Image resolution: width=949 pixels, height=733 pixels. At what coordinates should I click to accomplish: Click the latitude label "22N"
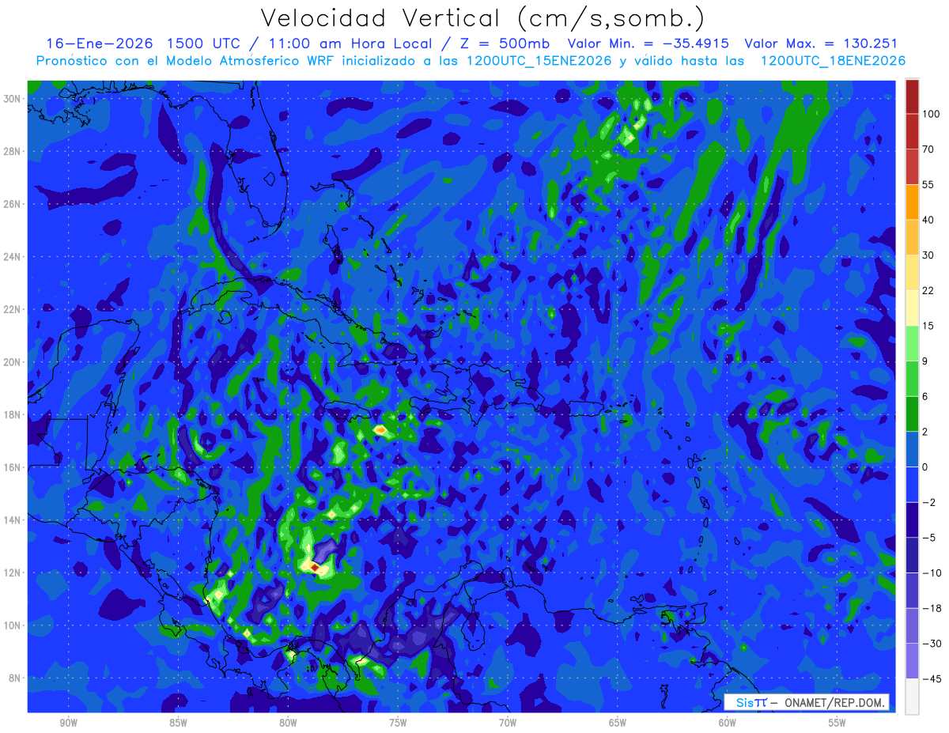[x=11, y=309]
